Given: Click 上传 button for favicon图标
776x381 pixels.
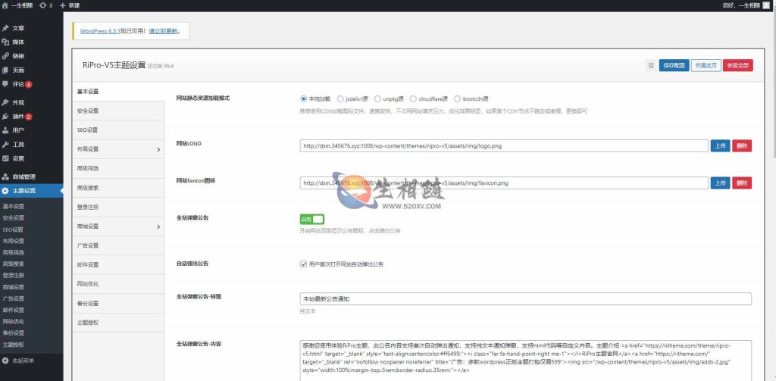Looking at the screenshot, I should (x=720, y=183).
